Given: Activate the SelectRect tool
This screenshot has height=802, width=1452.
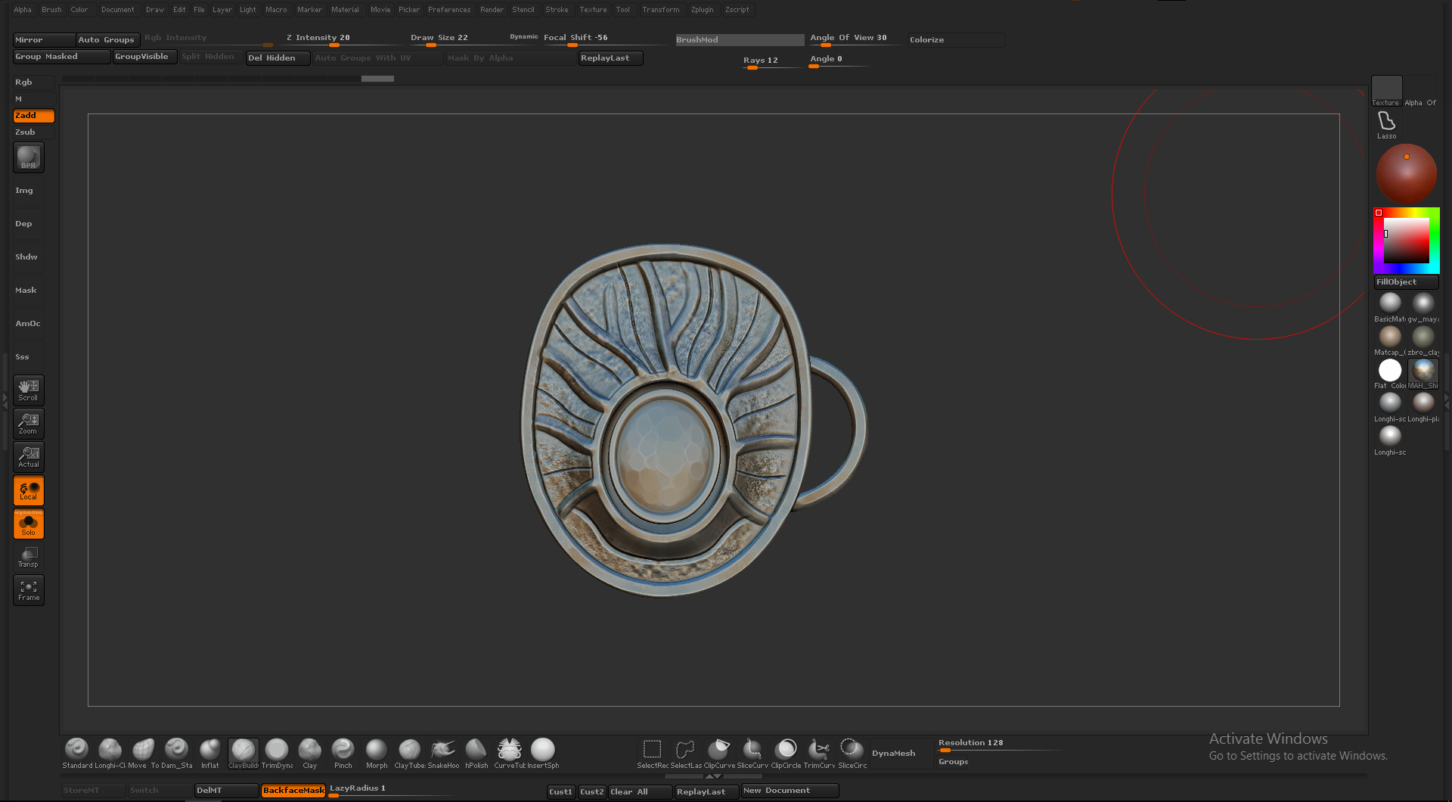Looking at the screenshot, I should 652,753.
